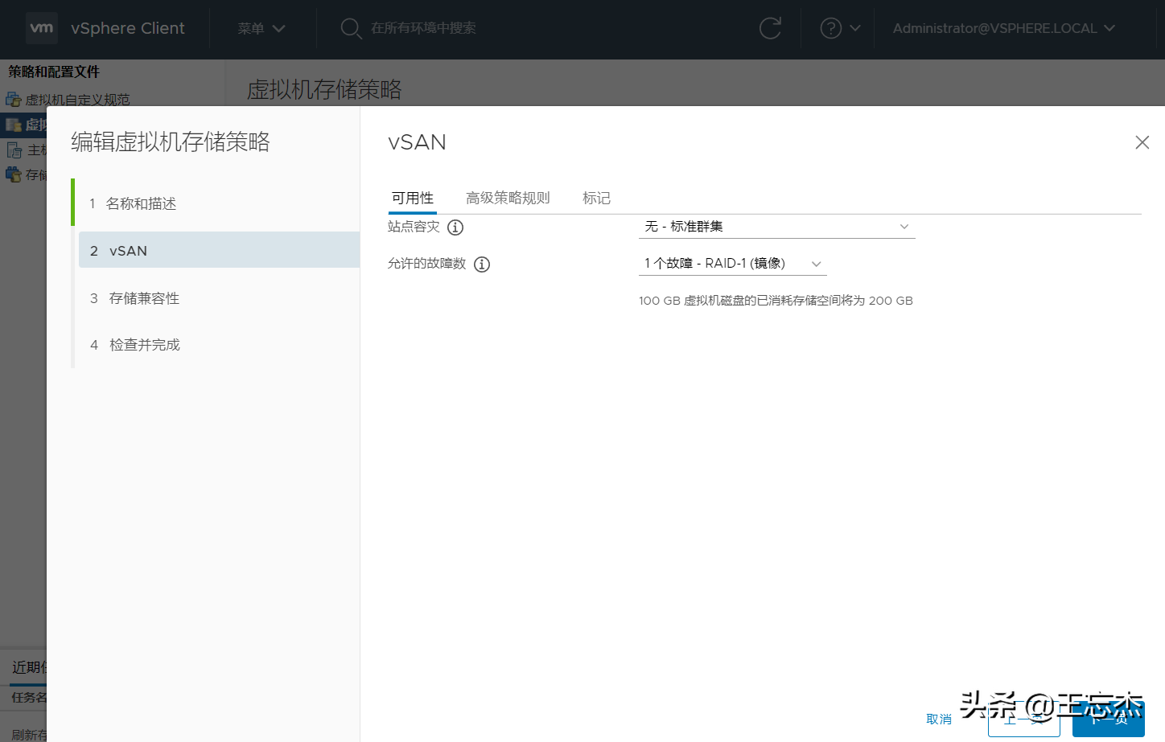The width and height of the screenshot is (1165, 742).
Task: Switch to the 高级策略规则 tab
Action: tap(508, 198)
